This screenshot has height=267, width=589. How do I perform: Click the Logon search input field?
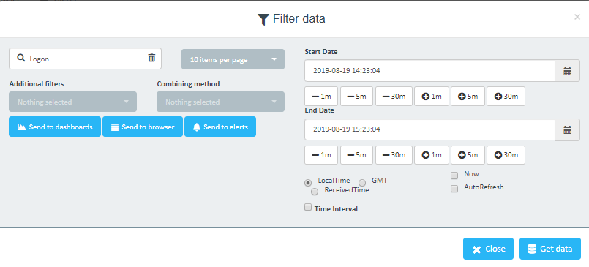click(86, 59)
